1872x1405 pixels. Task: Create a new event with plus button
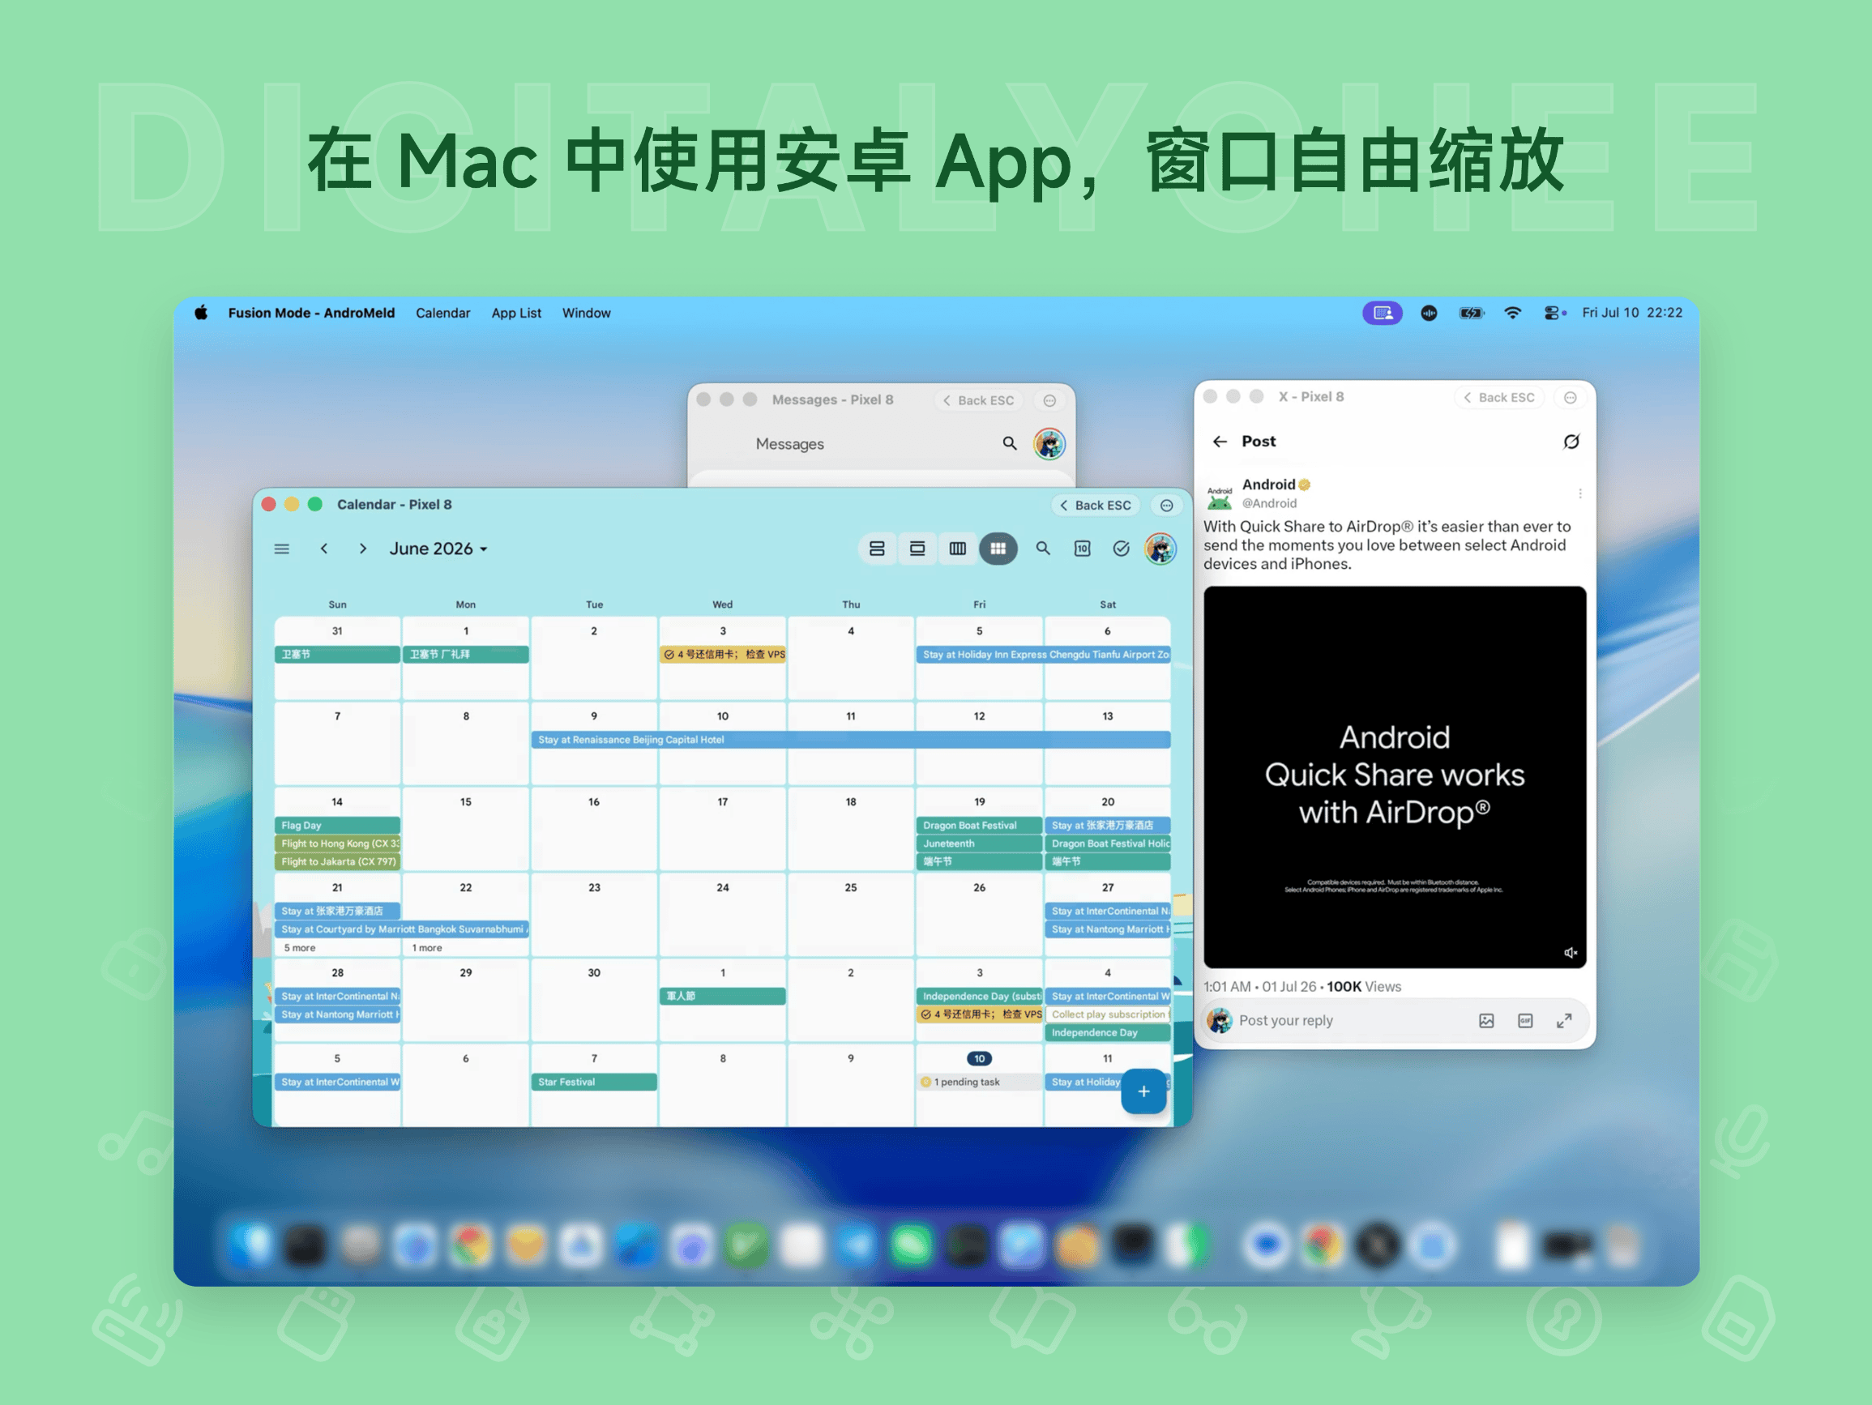click(x=1143, y=1092)
